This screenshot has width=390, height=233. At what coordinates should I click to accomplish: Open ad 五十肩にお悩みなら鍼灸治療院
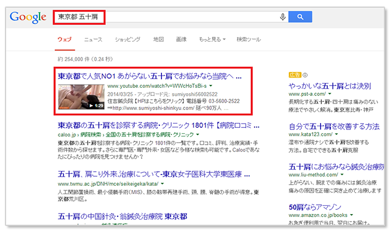pos(336,167)
